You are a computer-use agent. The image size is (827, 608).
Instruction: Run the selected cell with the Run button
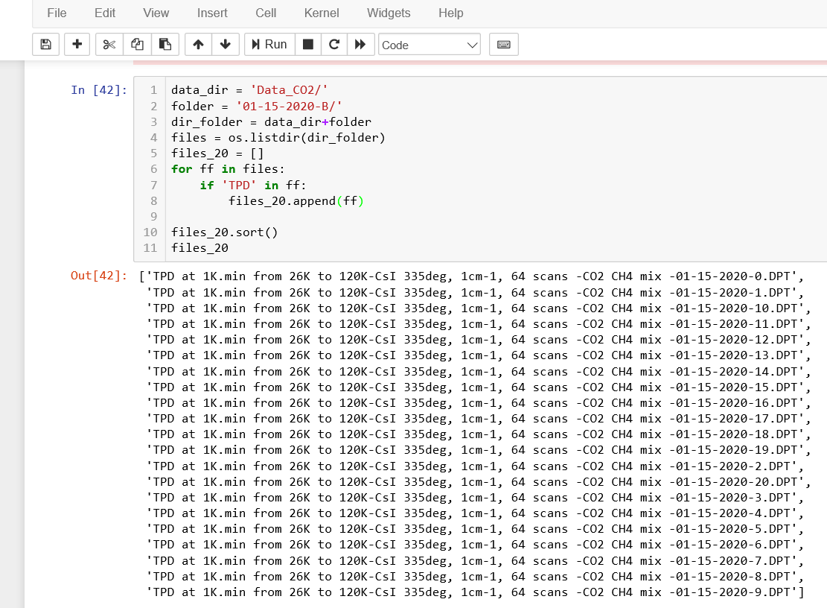tap(269, 44)
